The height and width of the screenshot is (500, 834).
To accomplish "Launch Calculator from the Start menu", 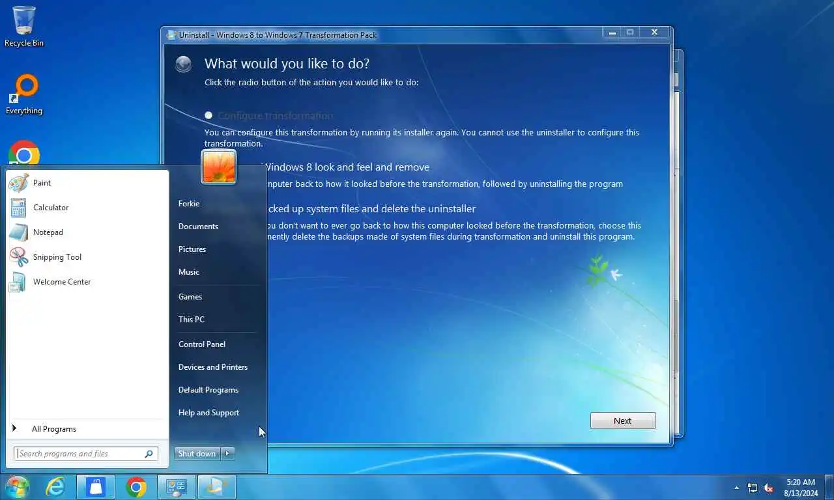I will click(87, 208).
